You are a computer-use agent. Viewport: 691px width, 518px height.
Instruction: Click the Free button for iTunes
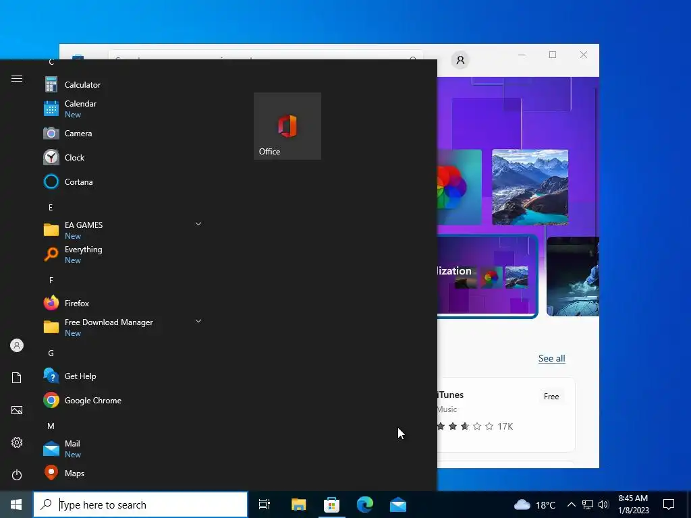(551, 397)
